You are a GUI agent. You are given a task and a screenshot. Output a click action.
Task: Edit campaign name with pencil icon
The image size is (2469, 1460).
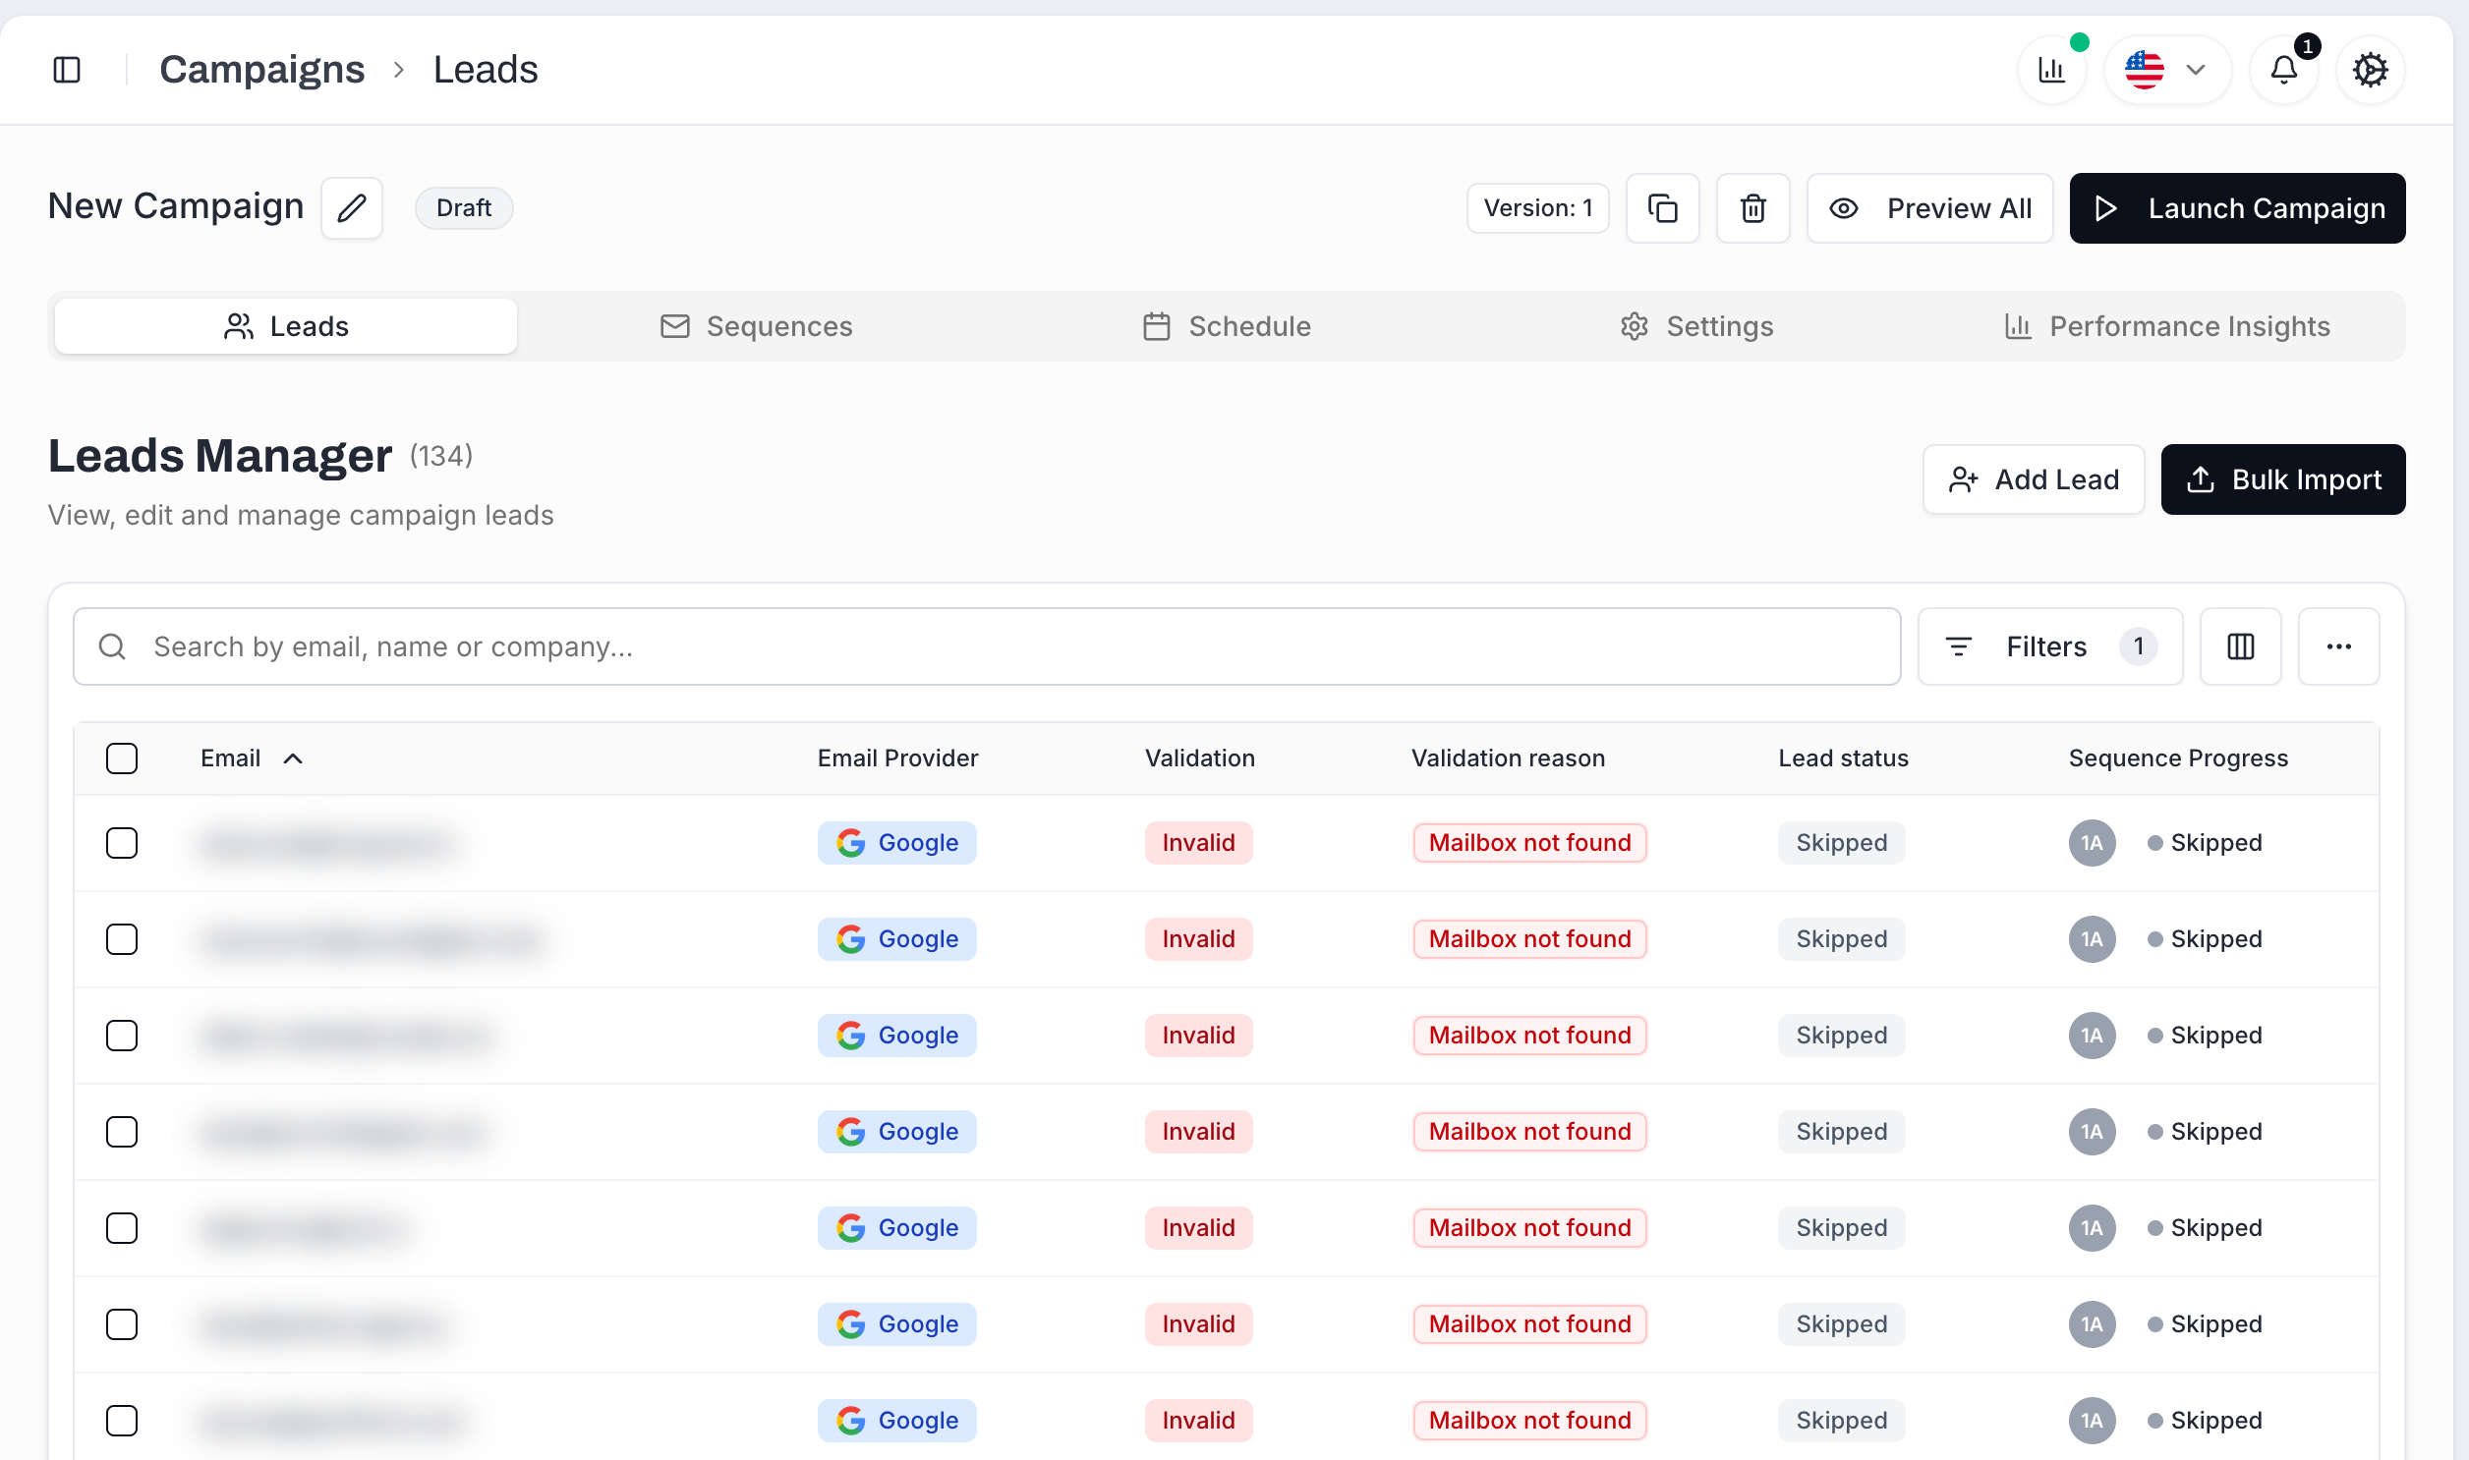point(352,207)
